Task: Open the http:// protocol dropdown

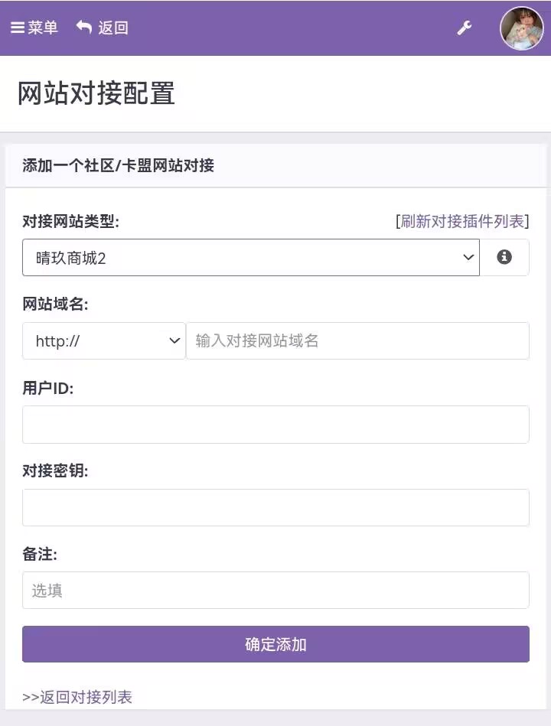Action: click(104, 341)
